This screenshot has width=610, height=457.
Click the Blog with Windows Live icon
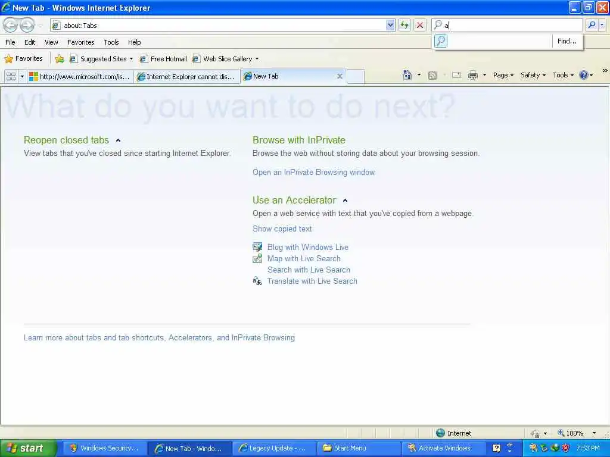(x=257, y=247)
